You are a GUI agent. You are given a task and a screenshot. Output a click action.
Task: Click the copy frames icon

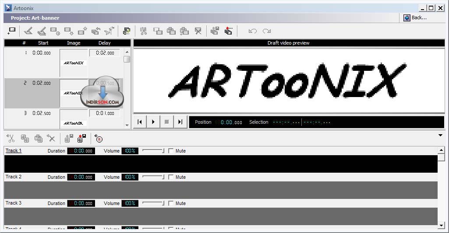click(x=158, y=31)
